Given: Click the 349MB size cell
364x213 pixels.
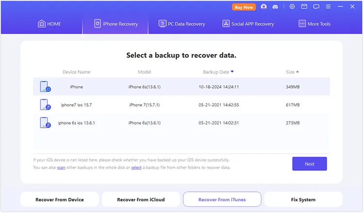Looking at the screenshot, I should coord(293,87).
